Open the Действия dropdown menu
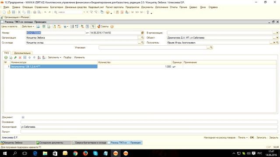 click(28, 27)
